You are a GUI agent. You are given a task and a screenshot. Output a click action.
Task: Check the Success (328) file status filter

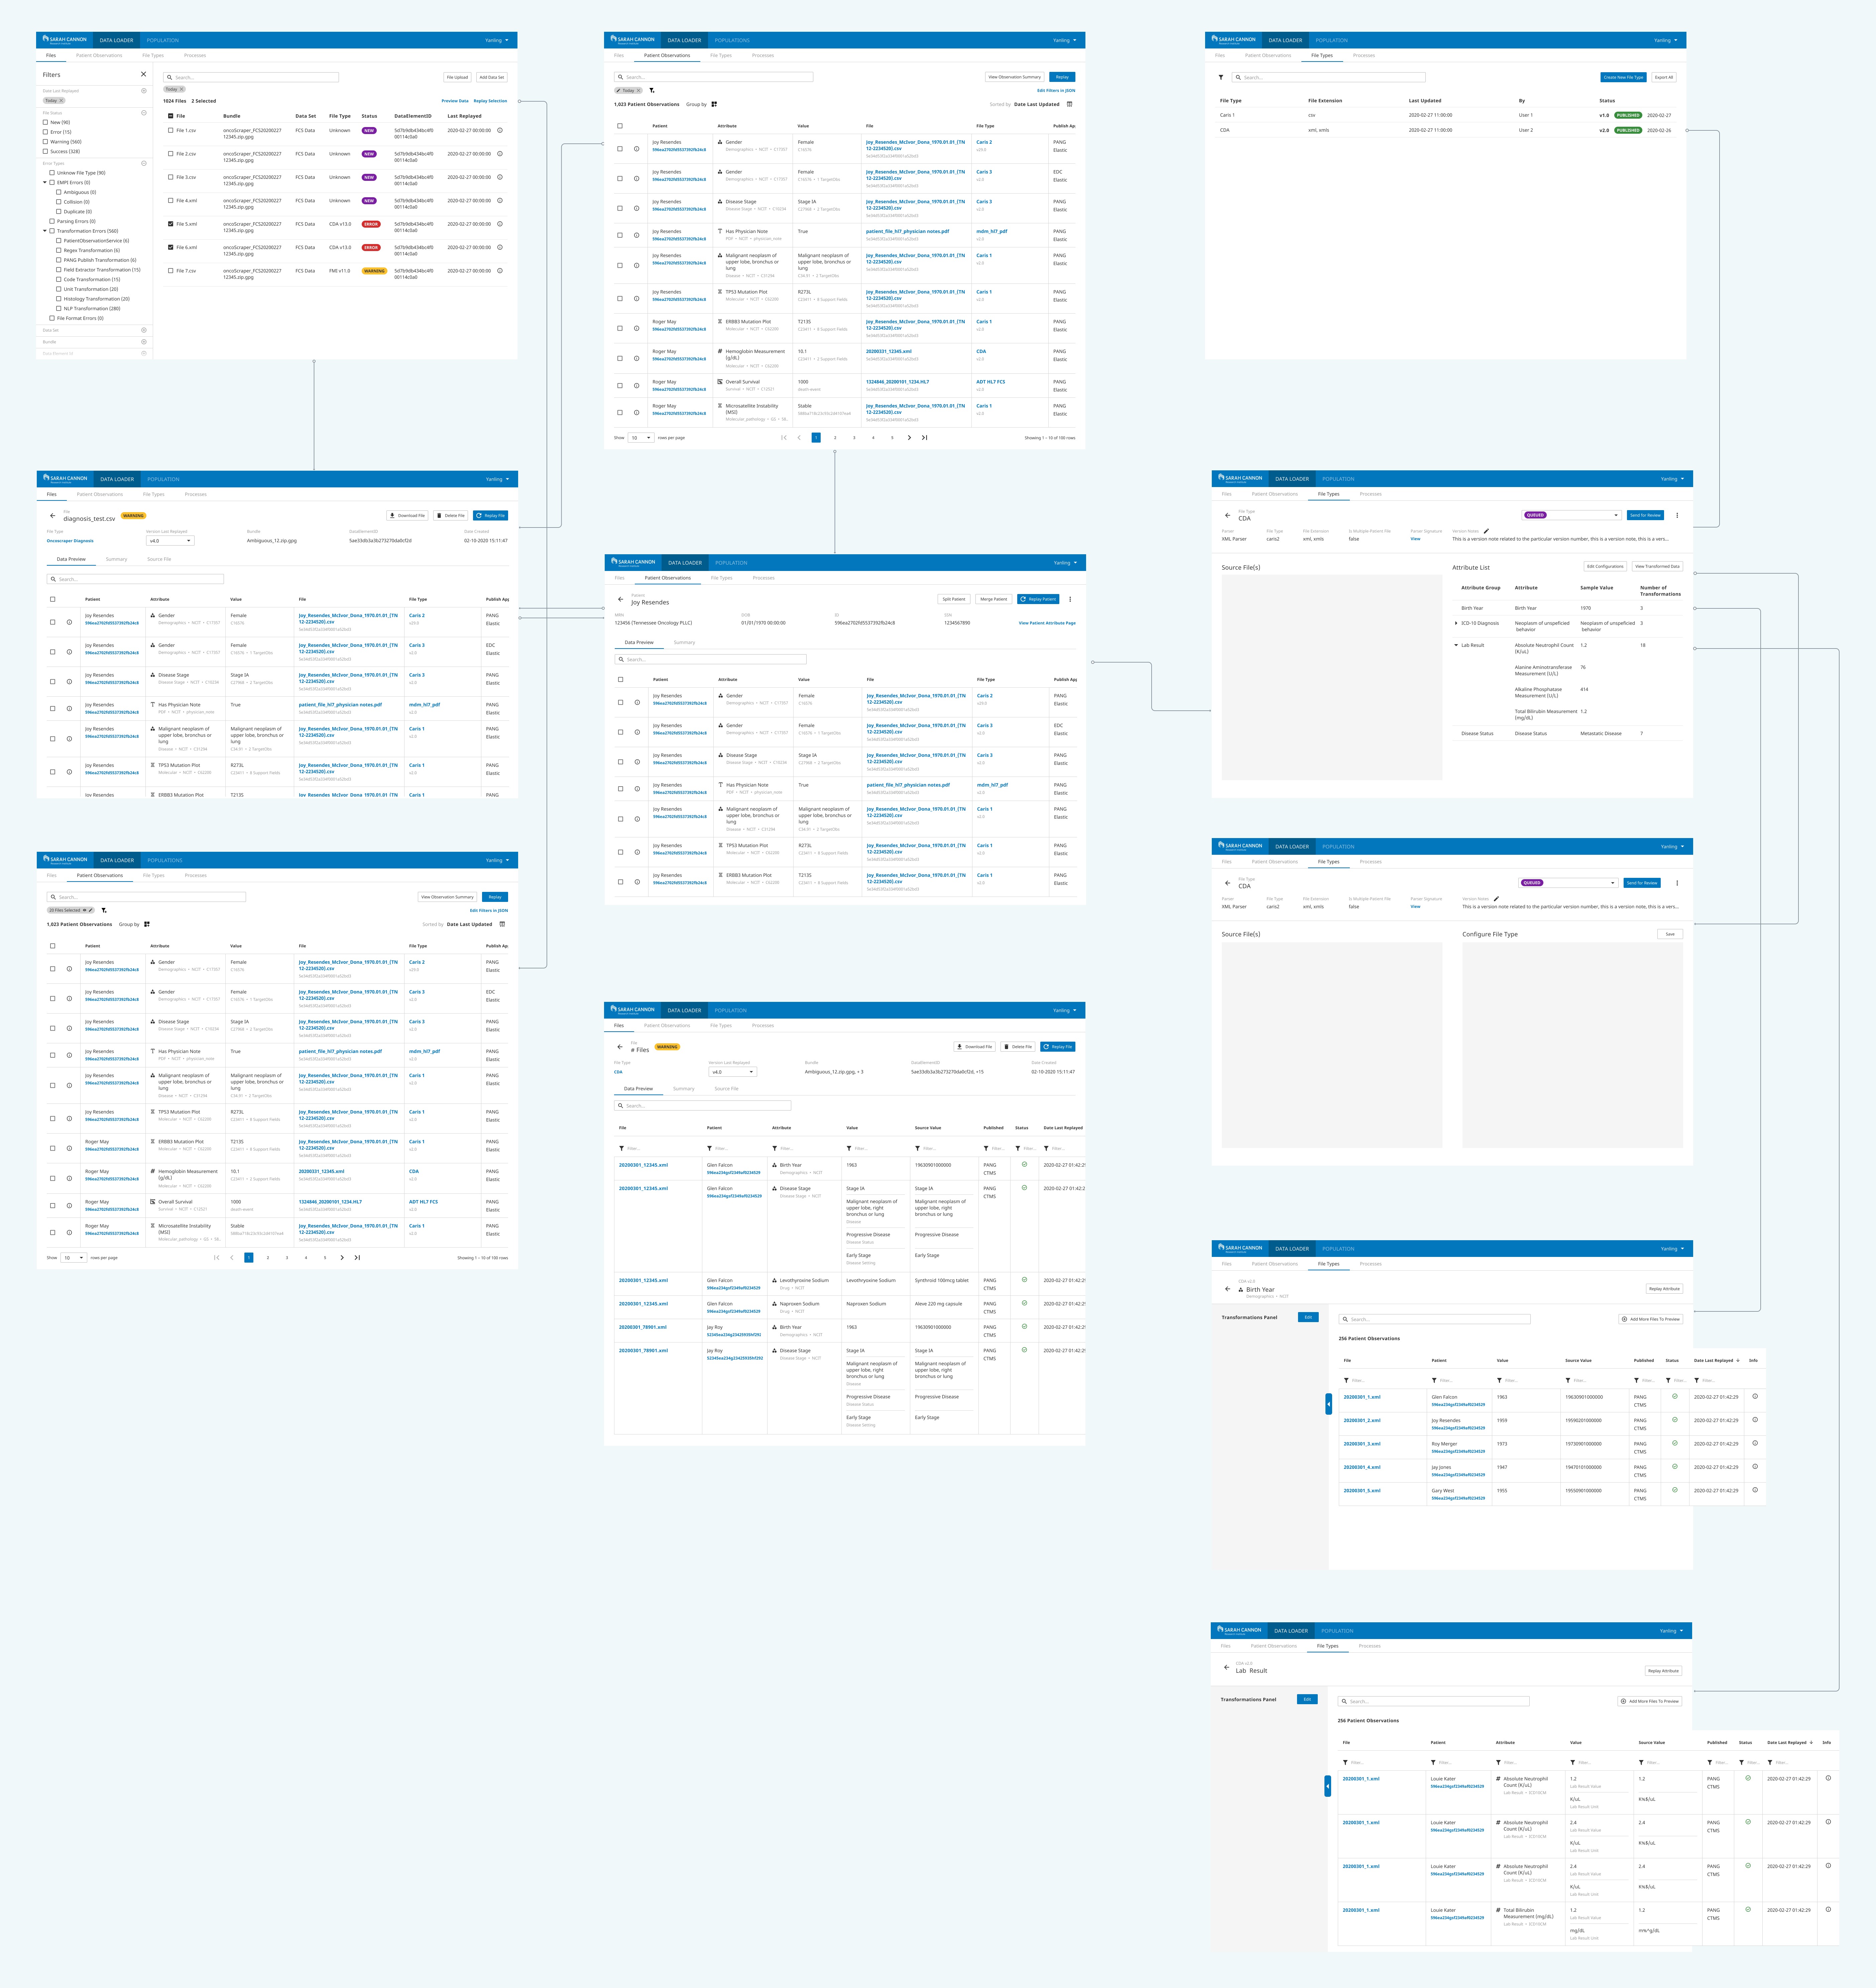pos(45,151)
